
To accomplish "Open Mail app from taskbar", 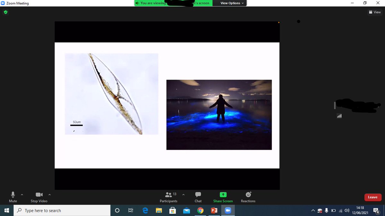I will click(186, 211).
